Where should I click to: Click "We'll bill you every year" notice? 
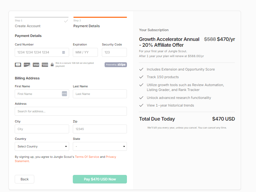pyautogui.click(x=187, y=128)
